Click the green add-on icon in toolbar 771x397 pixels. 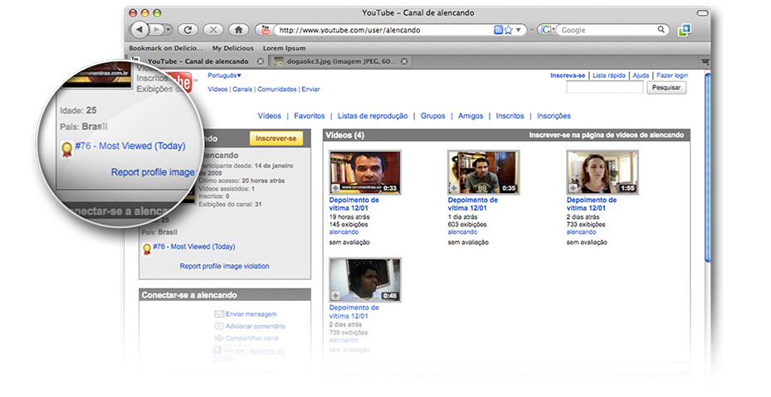[685, 30]
